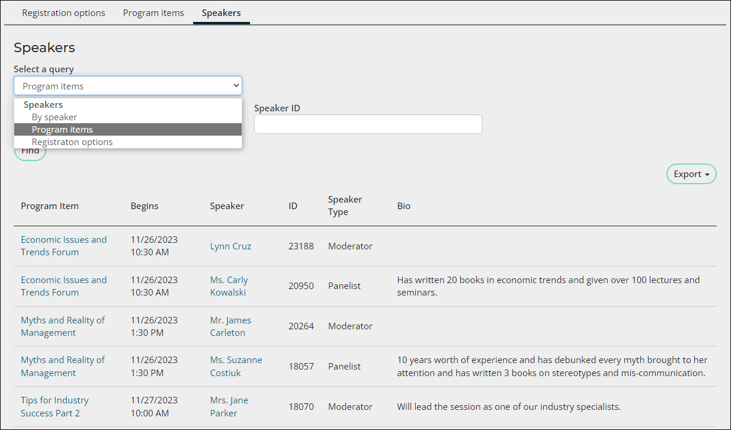Open the Export dropdown button
This screenshot has width=731, height=430.
[x=691, y=174]
